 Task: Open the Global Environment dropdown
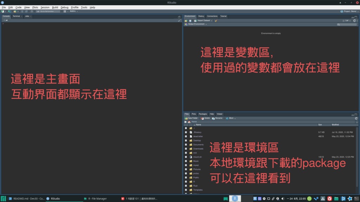[x=195, y=24]
